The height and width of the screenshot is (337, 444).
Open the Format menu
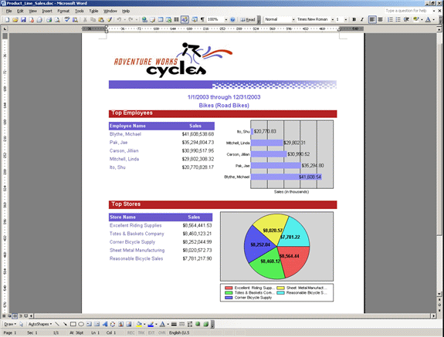click(63, 11)
